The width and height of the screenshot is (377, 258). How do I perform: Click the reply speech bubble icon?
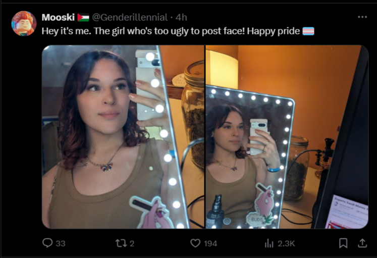tap(47, 243)
